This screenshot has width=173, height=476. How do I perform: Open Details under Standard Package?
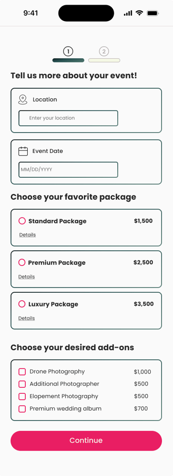click(x=28, y=235)
